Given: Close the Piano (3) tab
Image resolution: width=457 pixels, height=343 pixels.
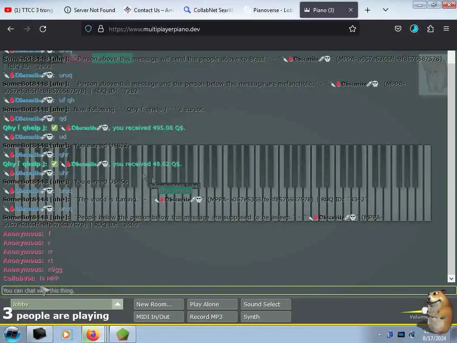Looking at the screenshot, I should point(351,10).
